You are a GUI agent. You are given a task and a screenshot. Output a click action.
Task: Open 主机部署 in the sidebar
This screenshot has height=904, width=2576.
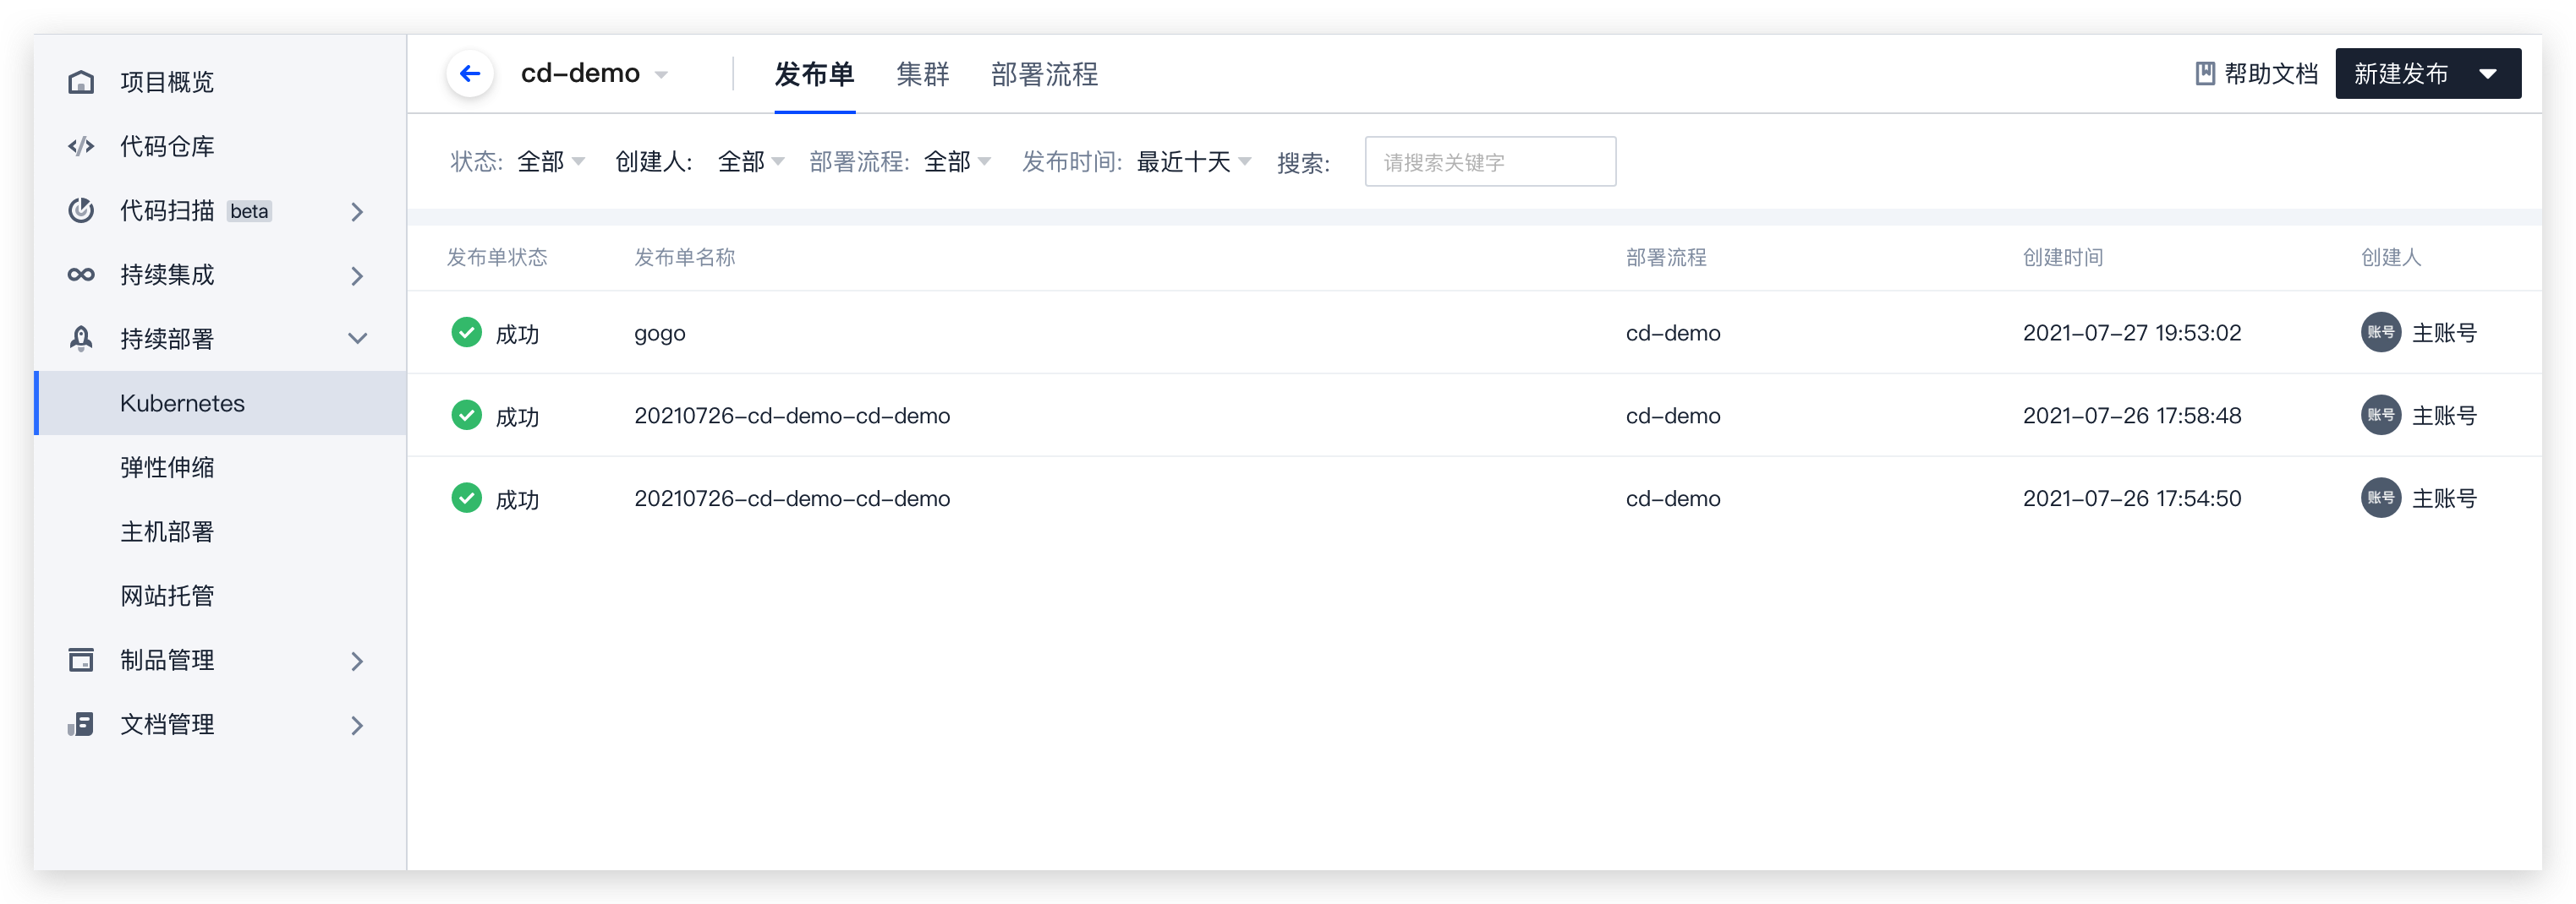click(167, 531)
